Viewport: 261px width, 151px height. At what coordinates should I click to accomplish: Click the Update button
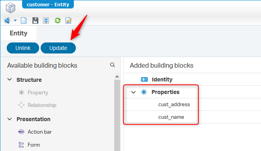(x=58, y=48)
